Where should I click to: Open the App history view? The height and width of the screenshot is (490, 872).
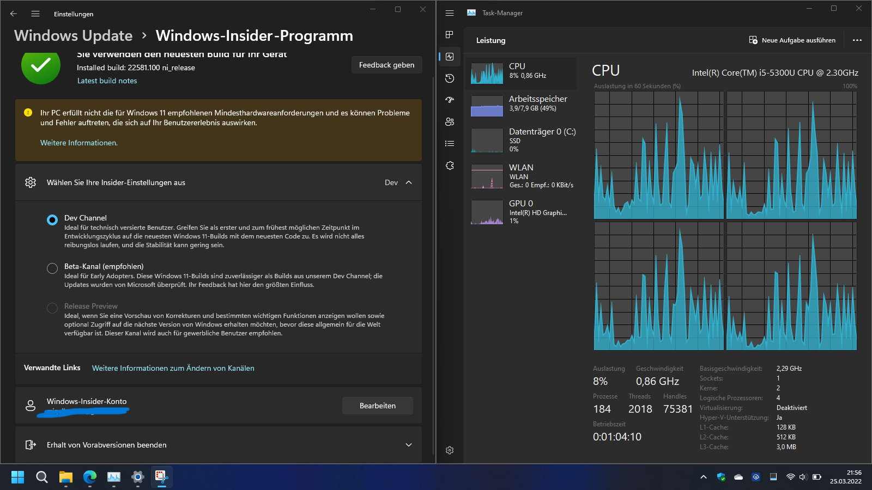tap(449, 78)
